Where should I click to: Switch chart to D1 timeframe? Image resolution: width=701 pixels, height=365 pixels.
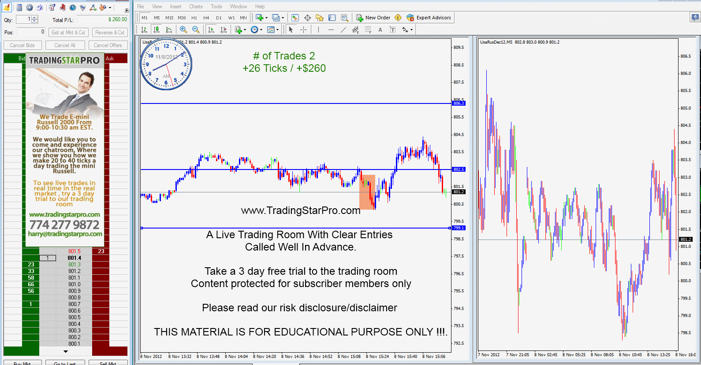219,18
